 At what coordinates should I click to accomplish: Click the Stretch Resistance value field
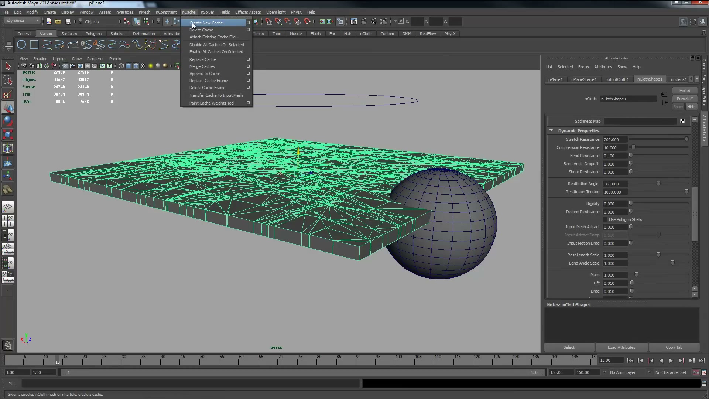(615, 140)
